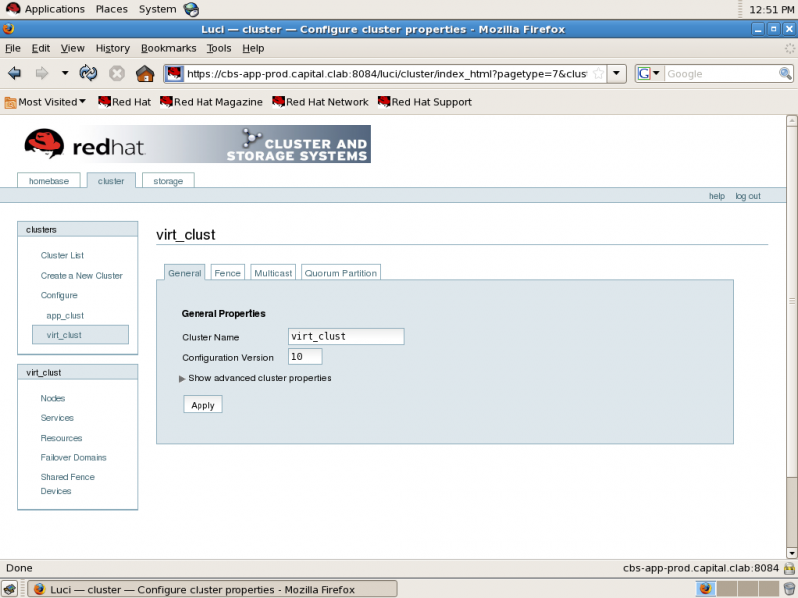Open the Places menu
The height and width of the screenshot is (598, 798).
[x=112, y=9]
